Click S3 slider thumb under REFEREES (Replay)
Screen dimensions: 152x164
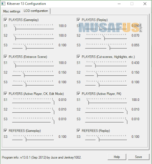point(98,139)
